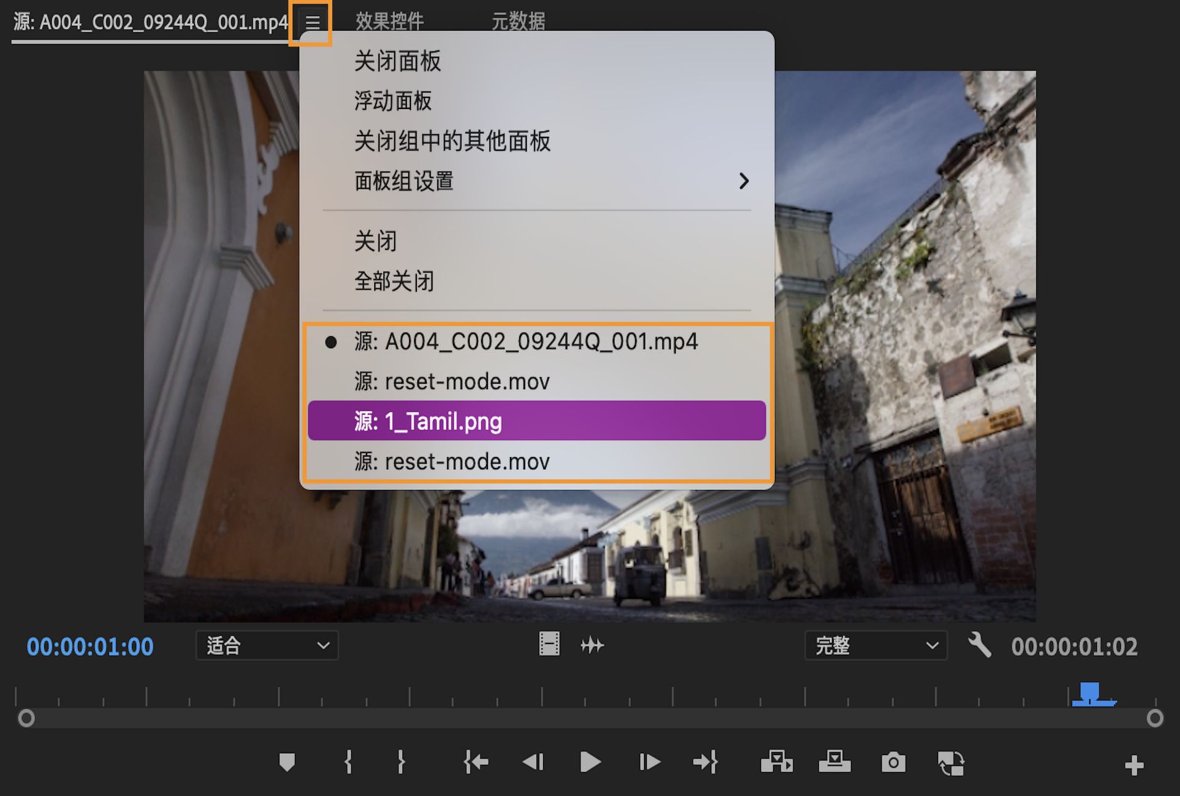Open the 完整 playback resolution dropdown
1180x796 pixels.
875,645
